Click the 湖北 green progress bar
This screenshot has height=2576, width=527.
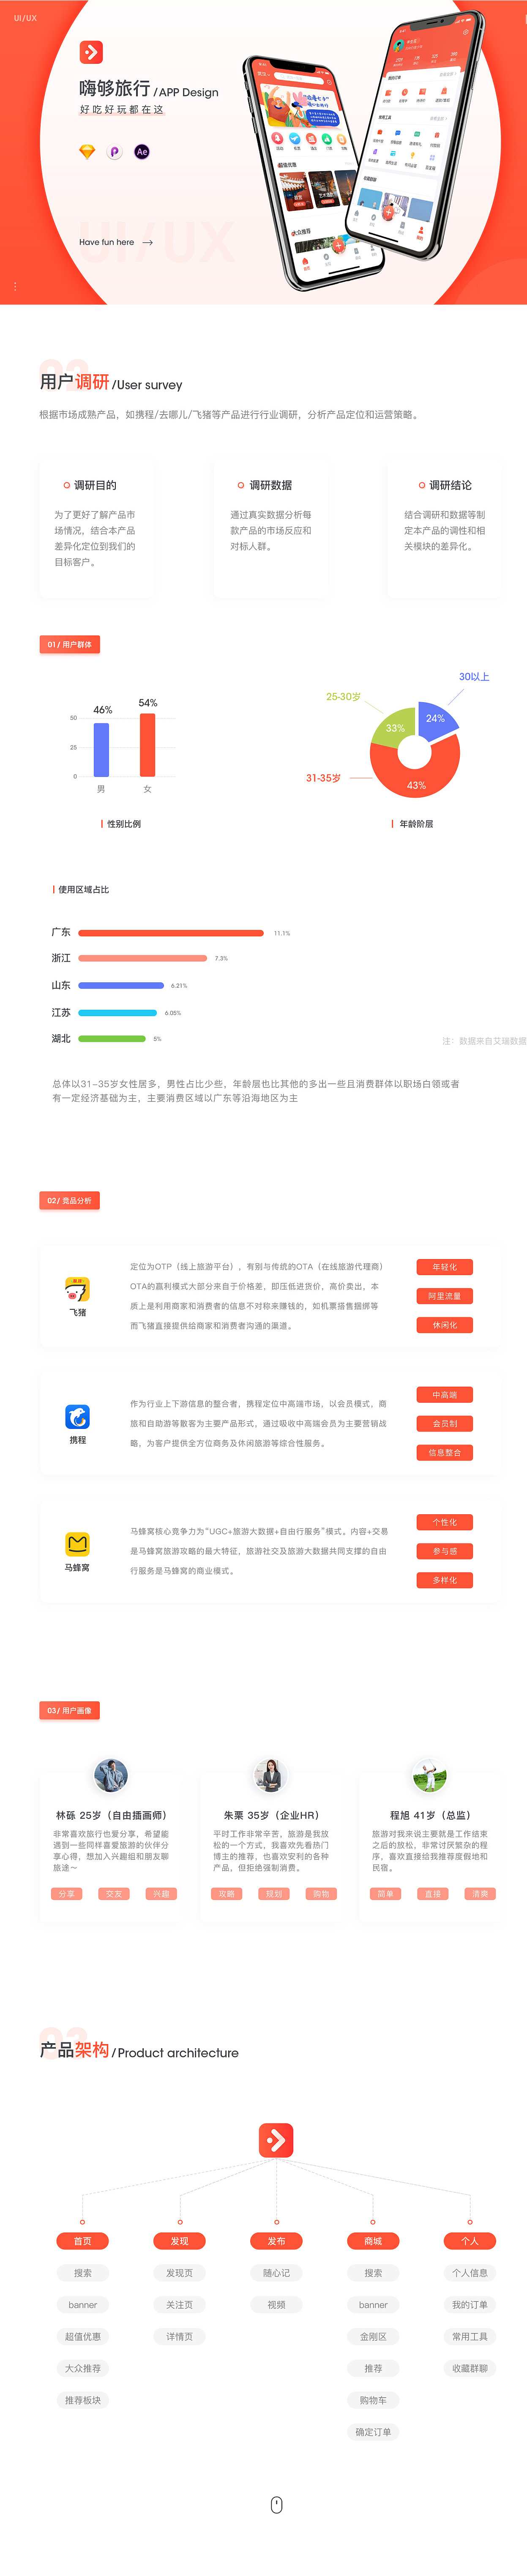(113, 1038)
